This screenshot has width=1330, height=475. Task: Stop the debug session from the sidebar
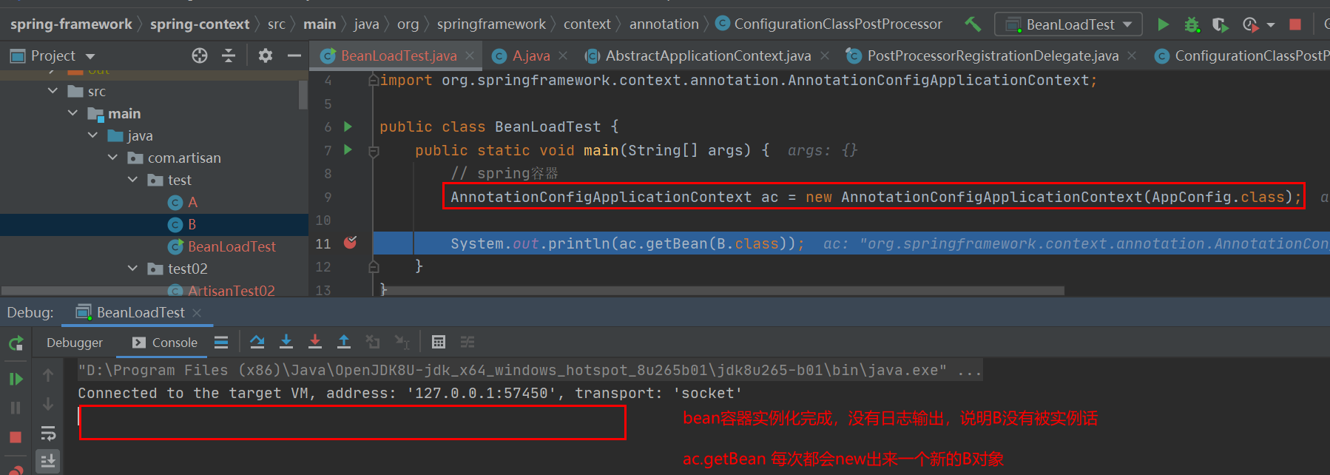16,437
